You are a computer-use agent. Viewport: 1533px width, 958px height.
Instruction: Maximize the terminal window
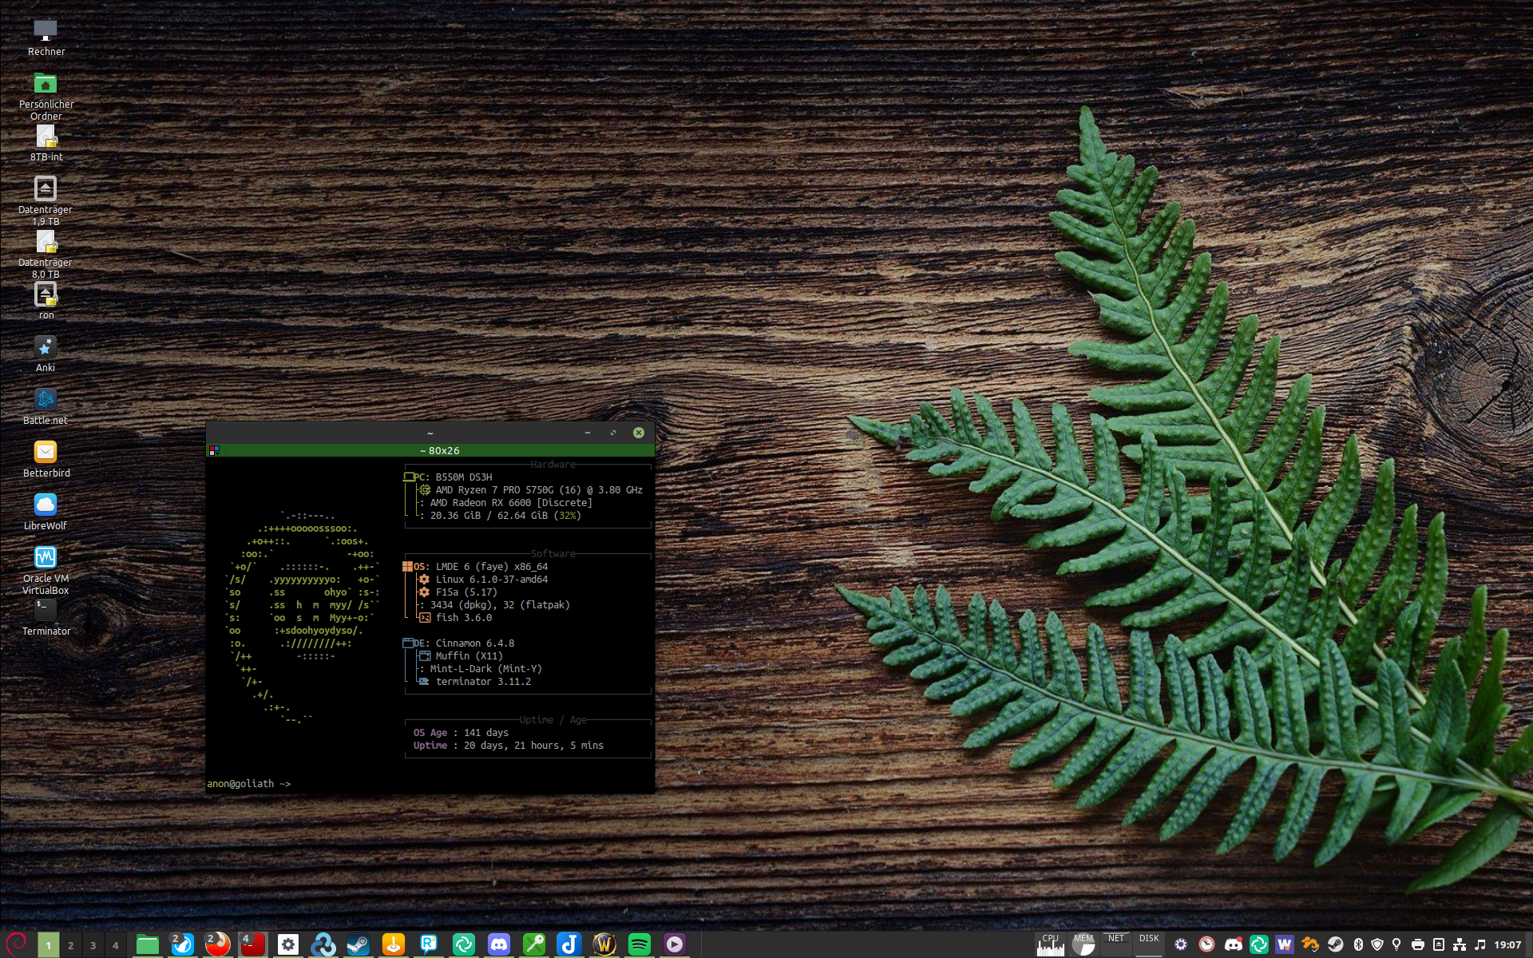pos(613,433)
